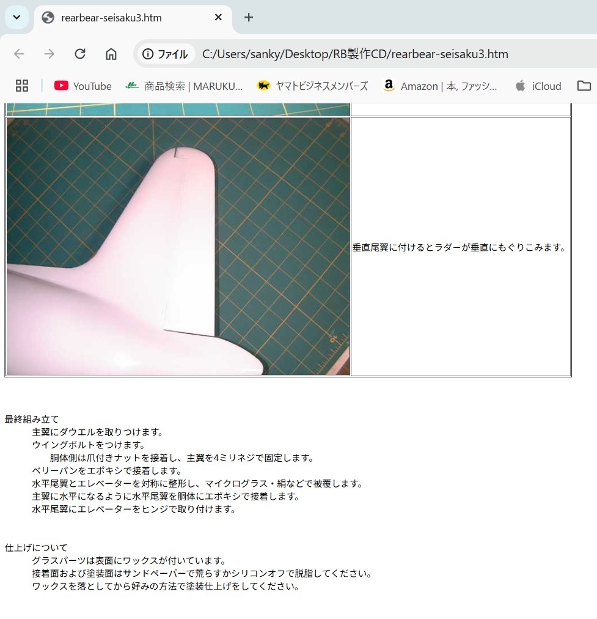This screenshot has height=619, width=597.
Task: Go forward to next page
Action: (x=49, y=54)
